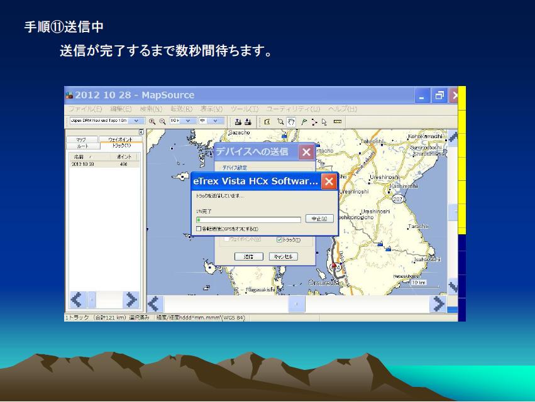Screen dimensions: 535x402
Task: Select the 2012 10 28 track row
Action: pos(104,164)
